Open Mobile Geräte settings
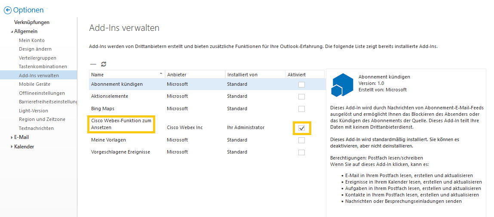Screen dimensions: 494x217 pyautogui.click(x=34, y=84)
